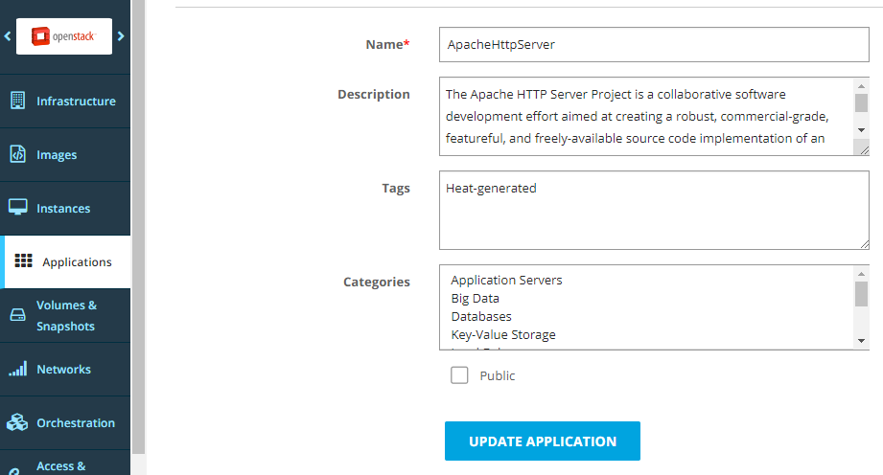Select Big Data in Categories list
The height and width of the screenshot is (475, 883).
click(x=476, y=298)
